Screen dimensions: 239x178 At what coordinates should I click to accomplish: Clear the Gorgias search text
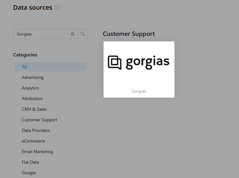[x=73, y=34]
